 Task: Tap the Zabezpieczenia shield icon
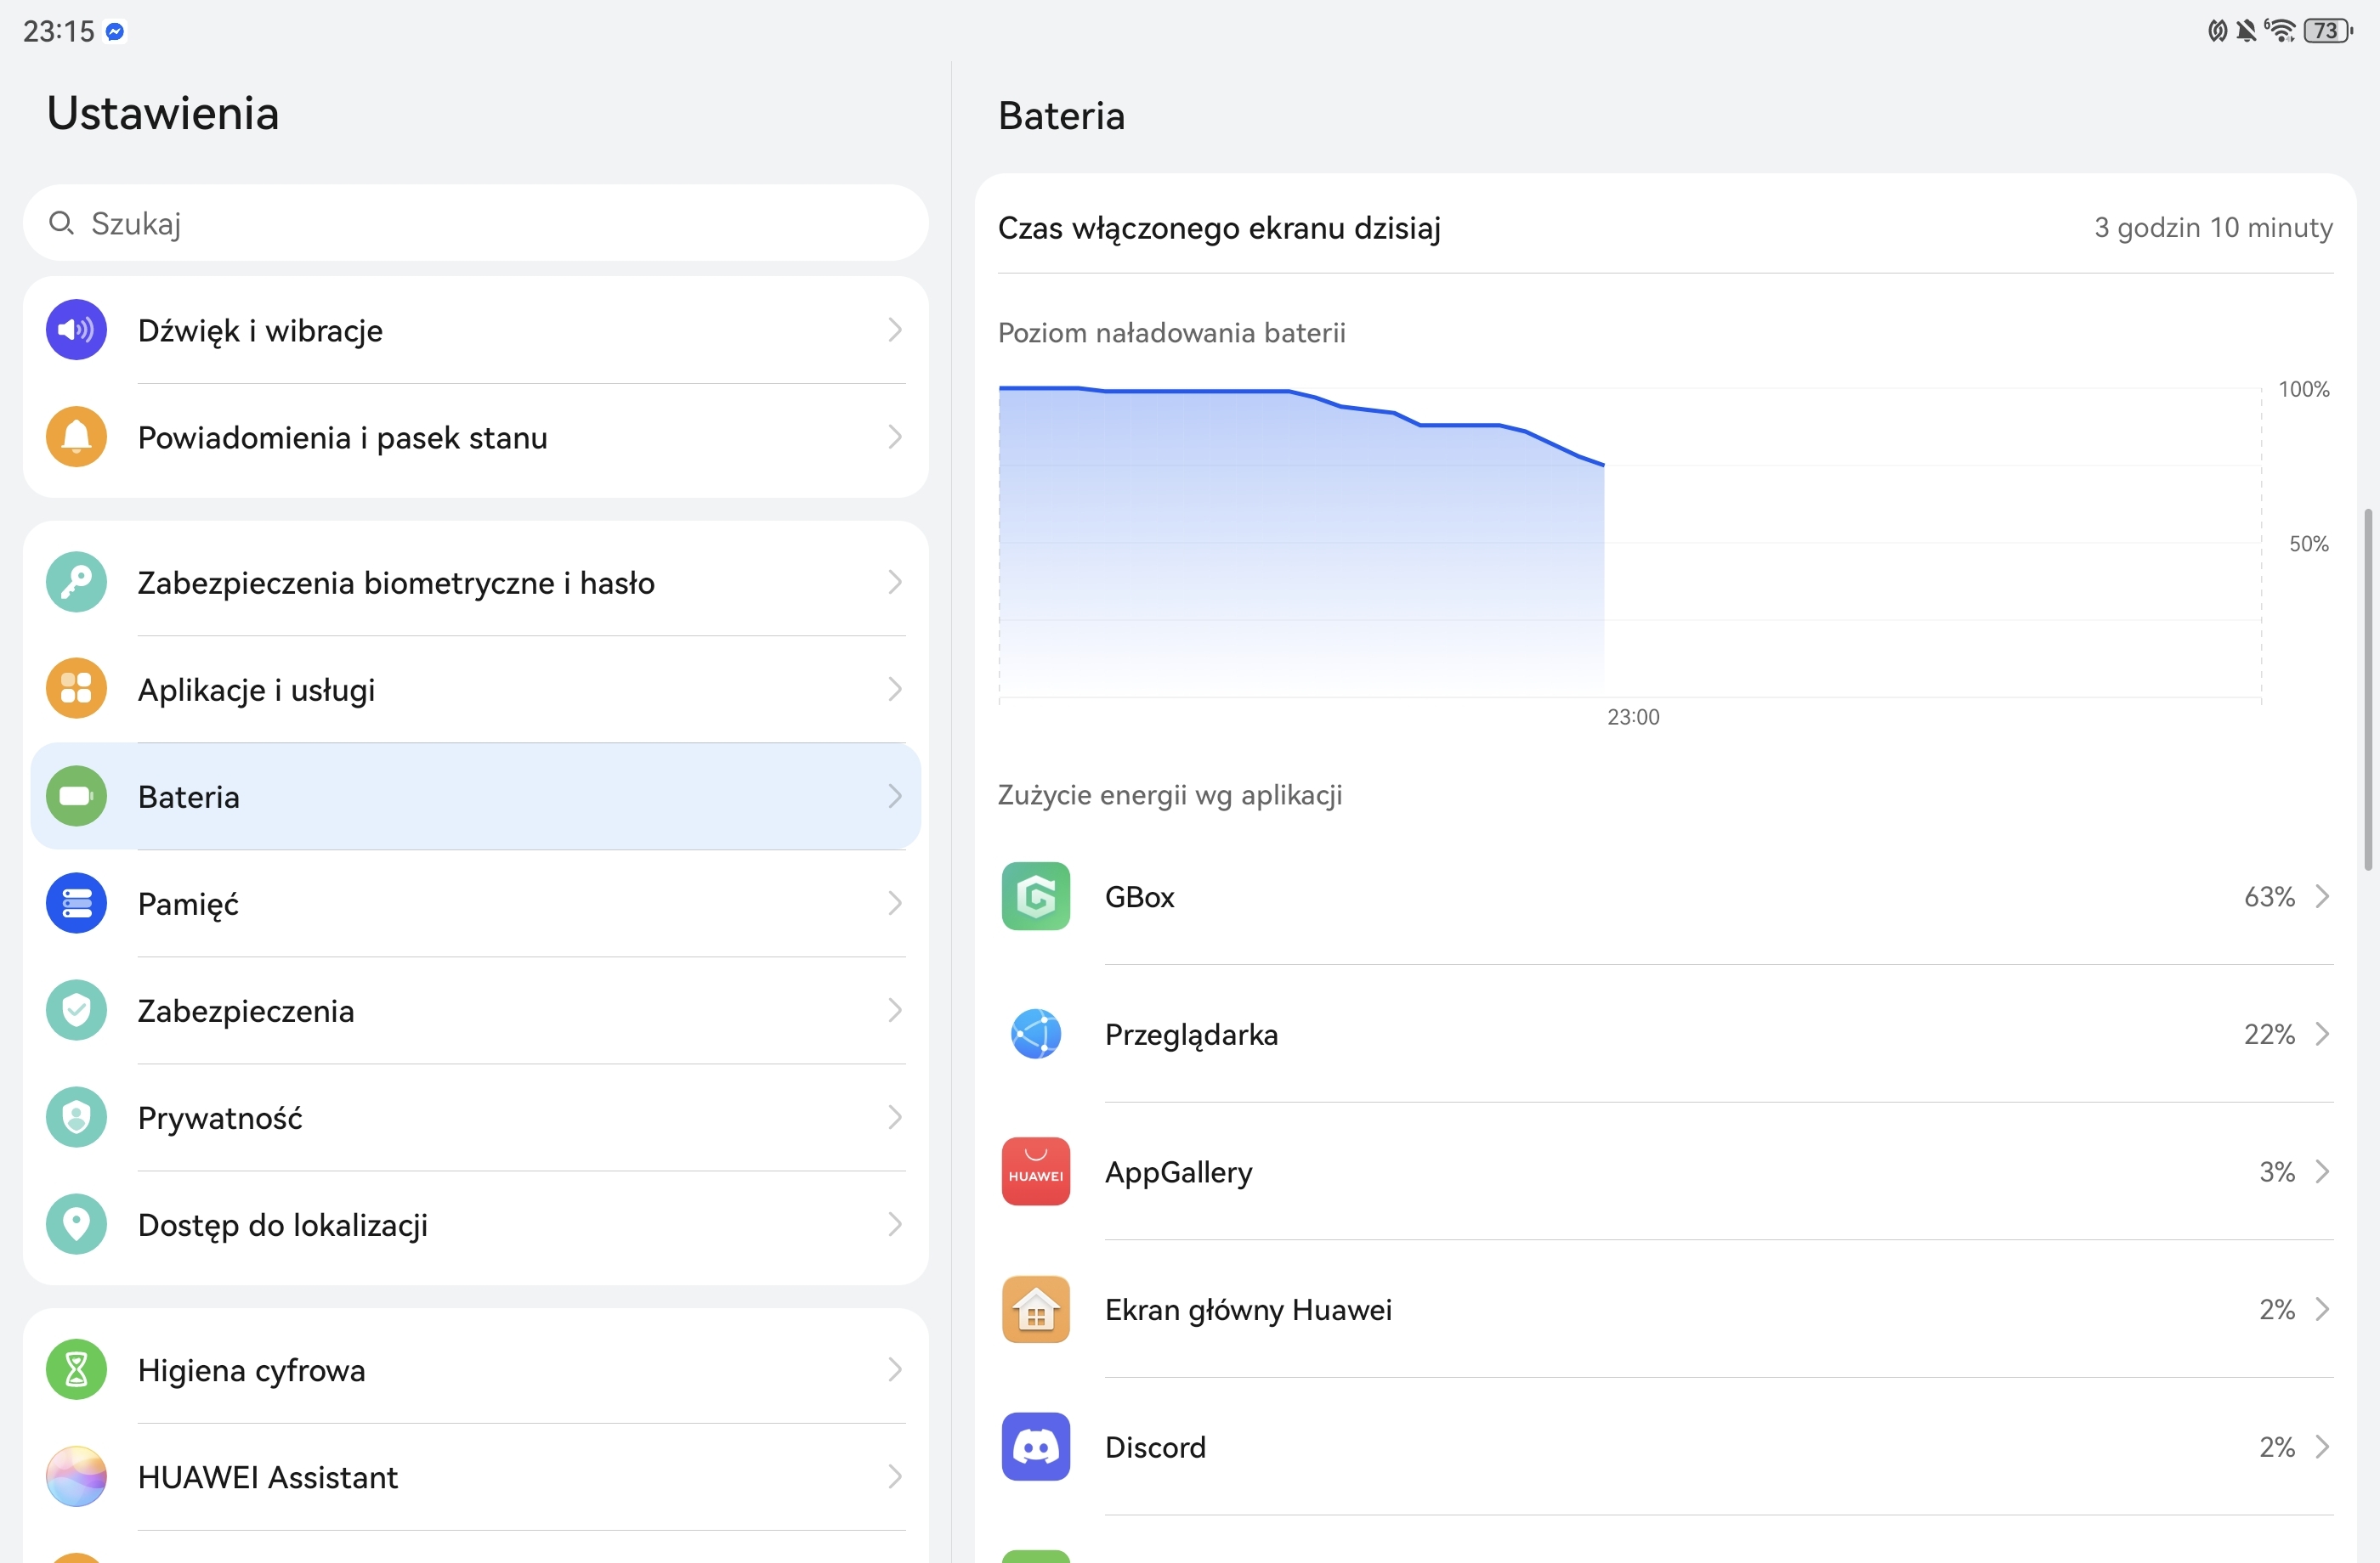[x=76, y=1009]
